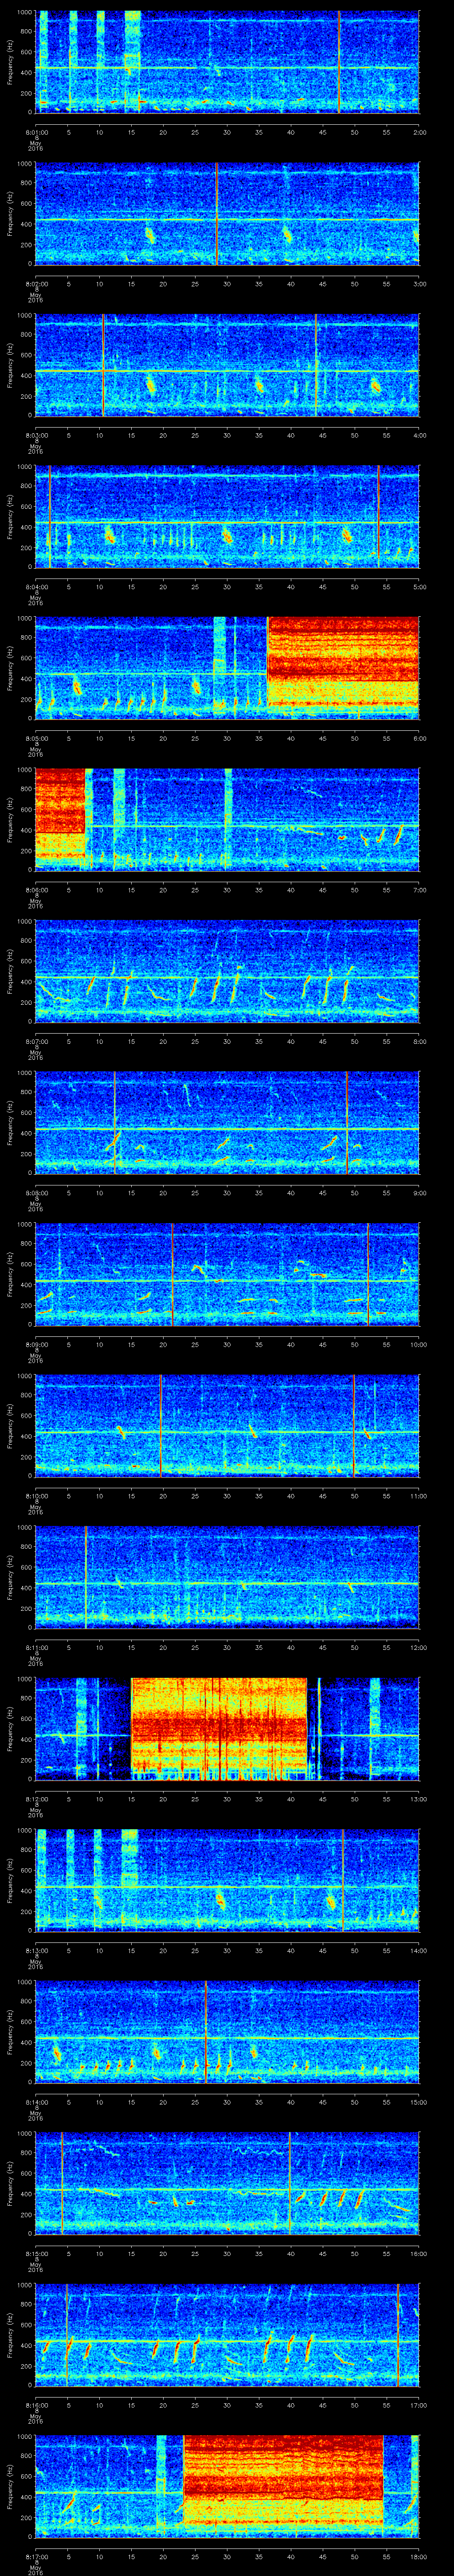Select the "13:00" end time label
454x2576 pixels.
pyautogui.click(x=418, y=1799)
